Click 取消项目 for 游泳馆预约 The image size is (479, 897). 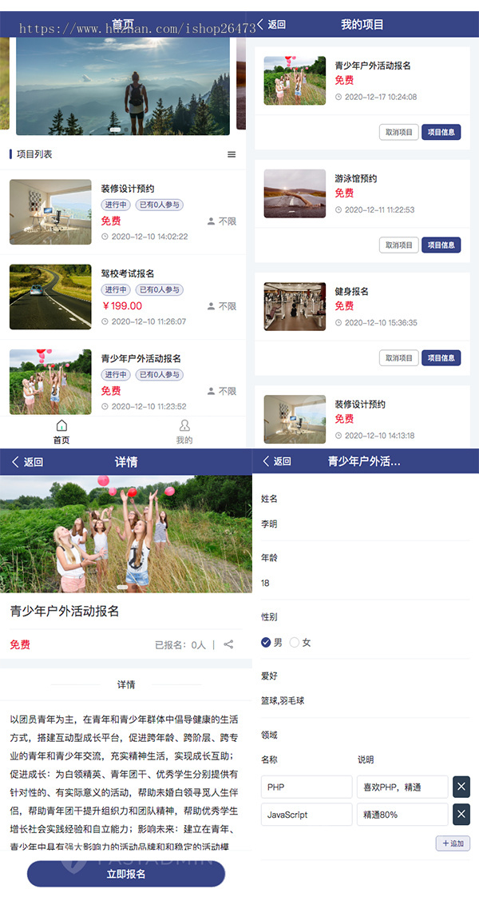[399, 245]
